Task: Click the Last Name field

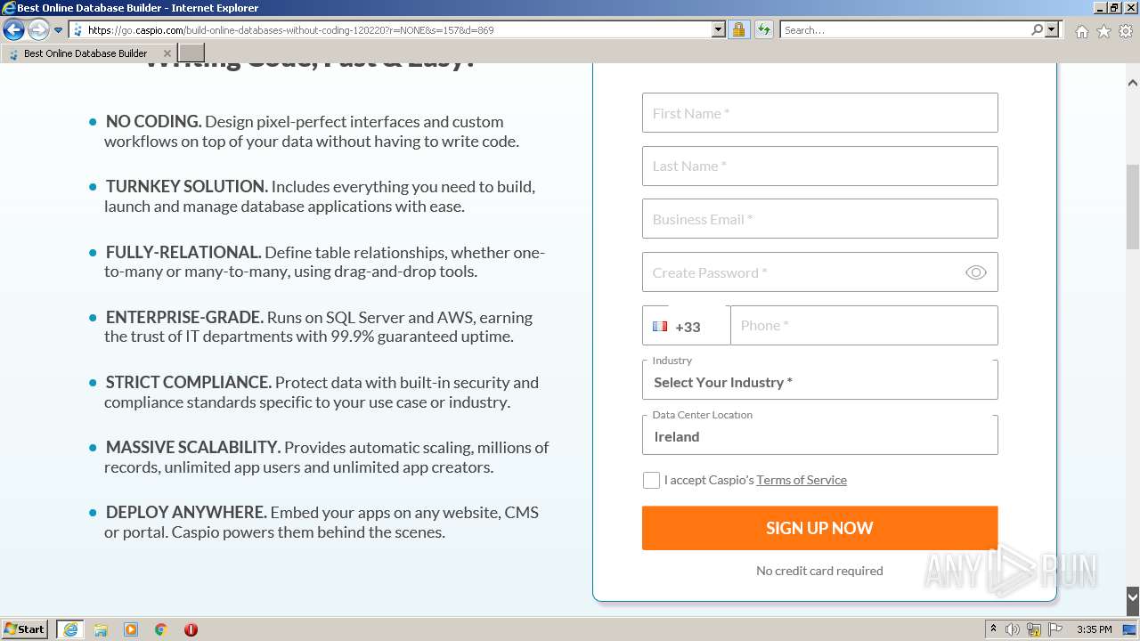Action: point(819,166)
